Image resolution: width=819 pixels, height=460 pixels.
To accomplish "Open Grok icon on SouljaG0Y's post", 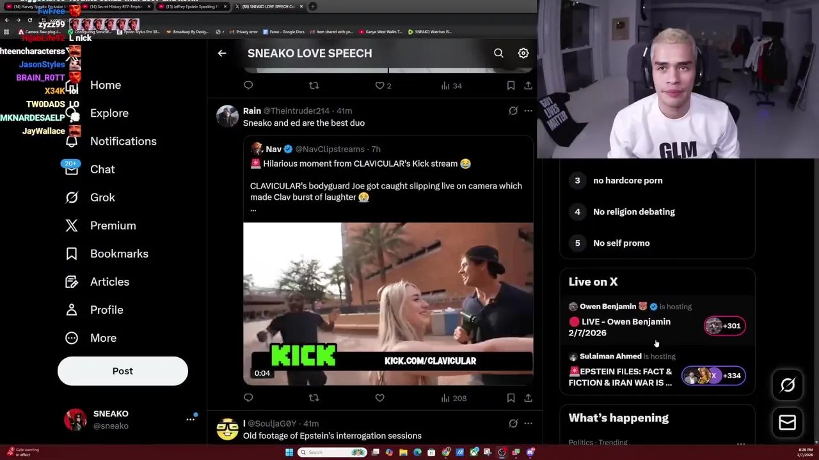I will [513, 423].
